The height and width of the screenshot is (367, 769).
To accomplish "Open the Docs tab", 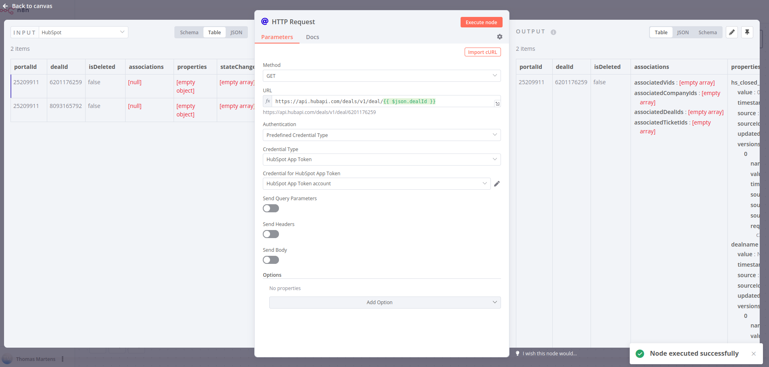I will click(312, 37).
